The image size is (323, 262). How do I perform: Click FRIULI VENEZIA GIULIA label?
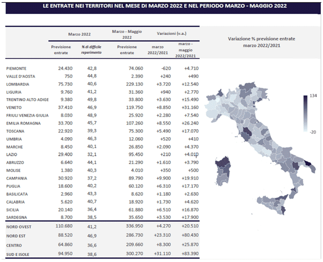coord(27,116)
